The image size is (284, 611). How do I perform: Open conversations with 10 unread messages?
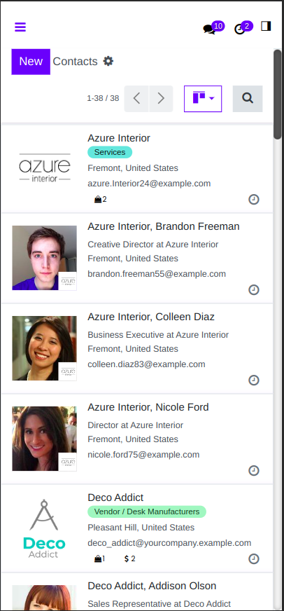pos(213,28)
